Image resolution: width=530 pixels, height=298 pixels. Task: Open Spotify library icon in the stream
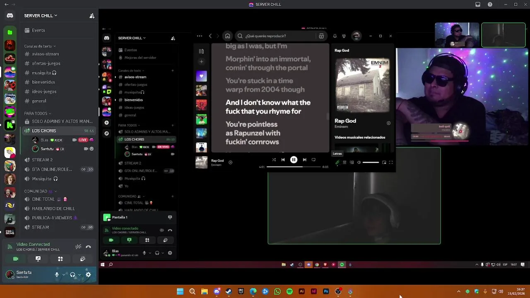point(201,51)
